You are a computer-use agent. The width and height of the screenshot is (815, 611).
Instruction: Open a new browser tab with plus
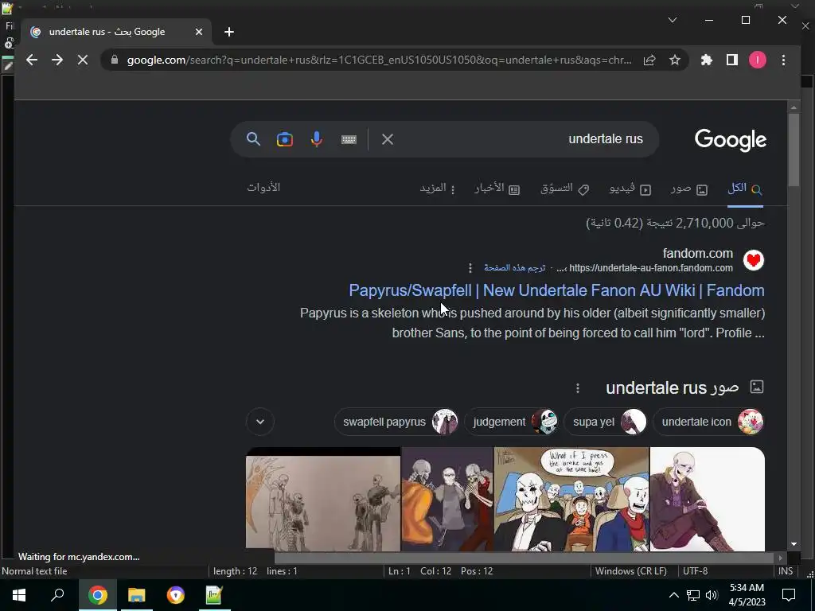click(x=228, y=32)
